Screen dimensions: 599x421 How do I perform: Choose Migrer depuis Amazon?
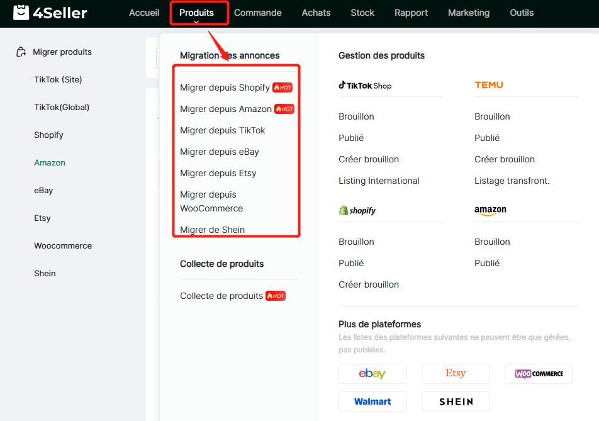pyautogui.click(x=226, y=109)
